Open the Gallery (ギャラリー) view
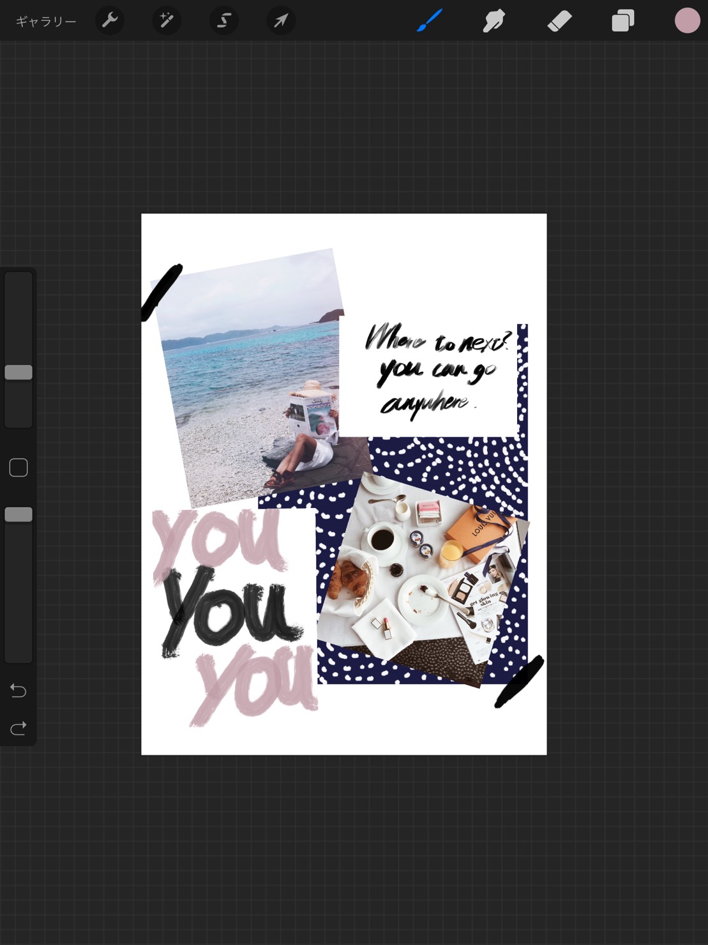 pos(46,22)
